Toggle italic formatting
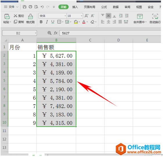Viewport: 163px width, 157px height. (x=47, y=22)
